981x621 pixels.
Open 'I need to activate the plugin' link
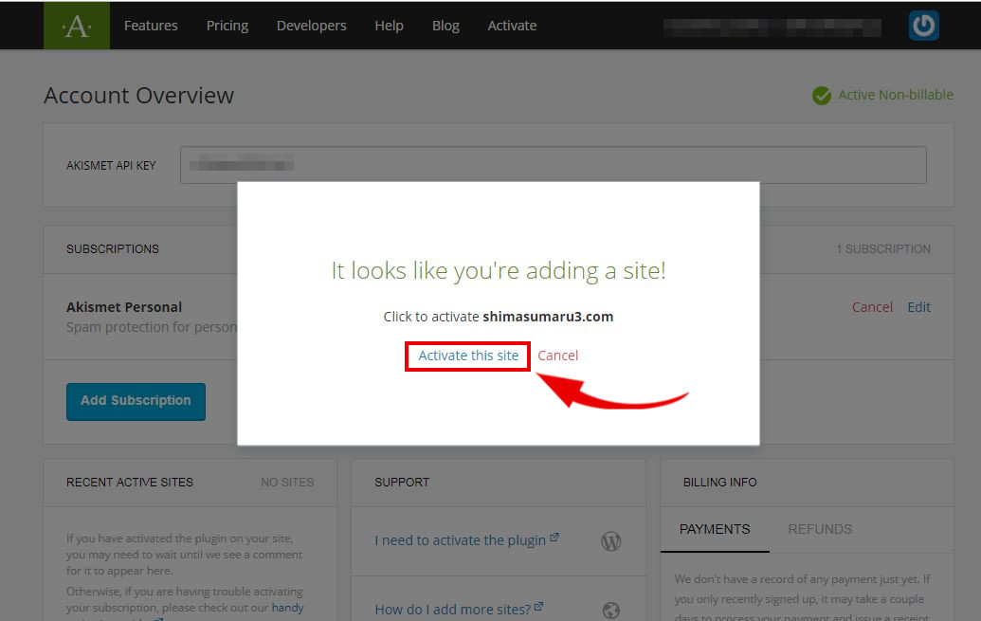pyautogui.click(x=466, y=540)
